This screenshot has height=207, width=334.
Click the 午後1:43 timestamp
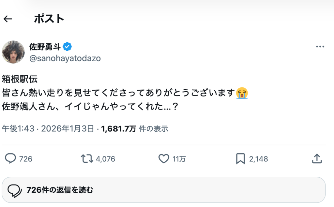click(18, 129)
